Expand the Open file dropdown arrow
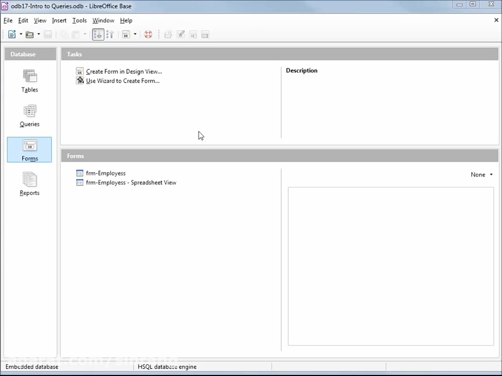 coord(38,34)
